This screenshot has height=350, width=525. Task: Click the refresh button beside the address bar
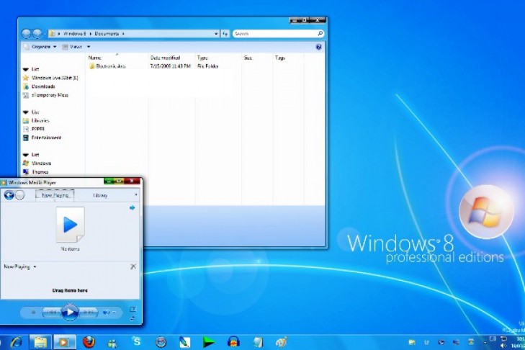point(225,33)
